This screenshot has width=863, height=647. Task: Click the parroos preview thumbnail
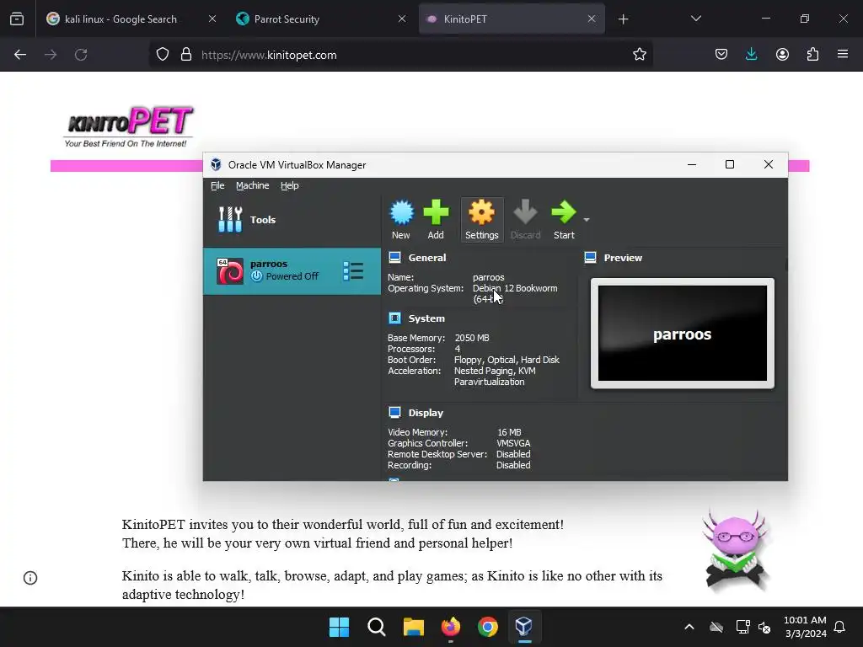click(x=683, y=334)
